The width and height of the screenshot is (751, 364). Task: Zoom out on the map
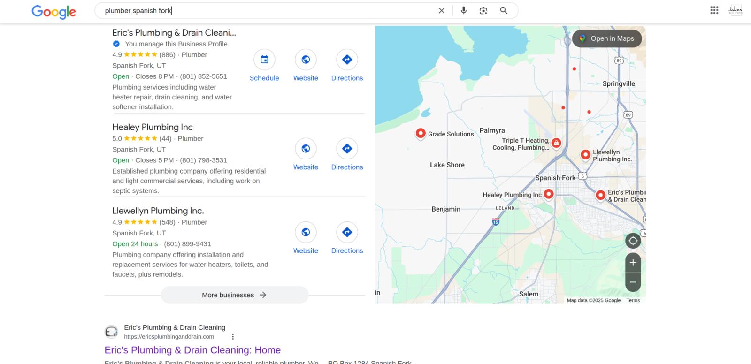click(633, 282)
